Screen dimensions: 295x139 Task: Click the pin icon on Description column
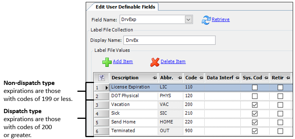(155, 78)
